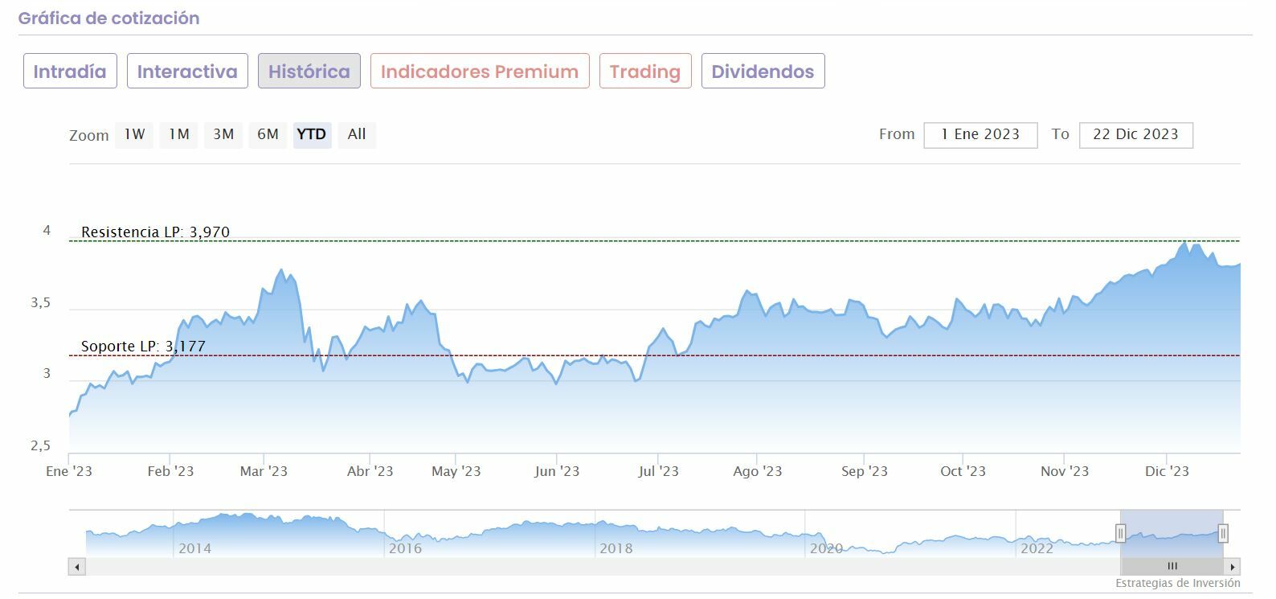Click the right navigator range handle
Viewport: 1276px width, 599px height.
1223,532
